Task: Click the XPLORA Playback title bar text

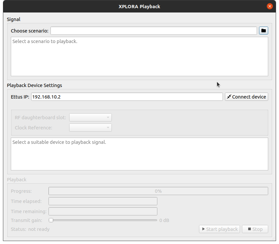Action: (139, 6)
